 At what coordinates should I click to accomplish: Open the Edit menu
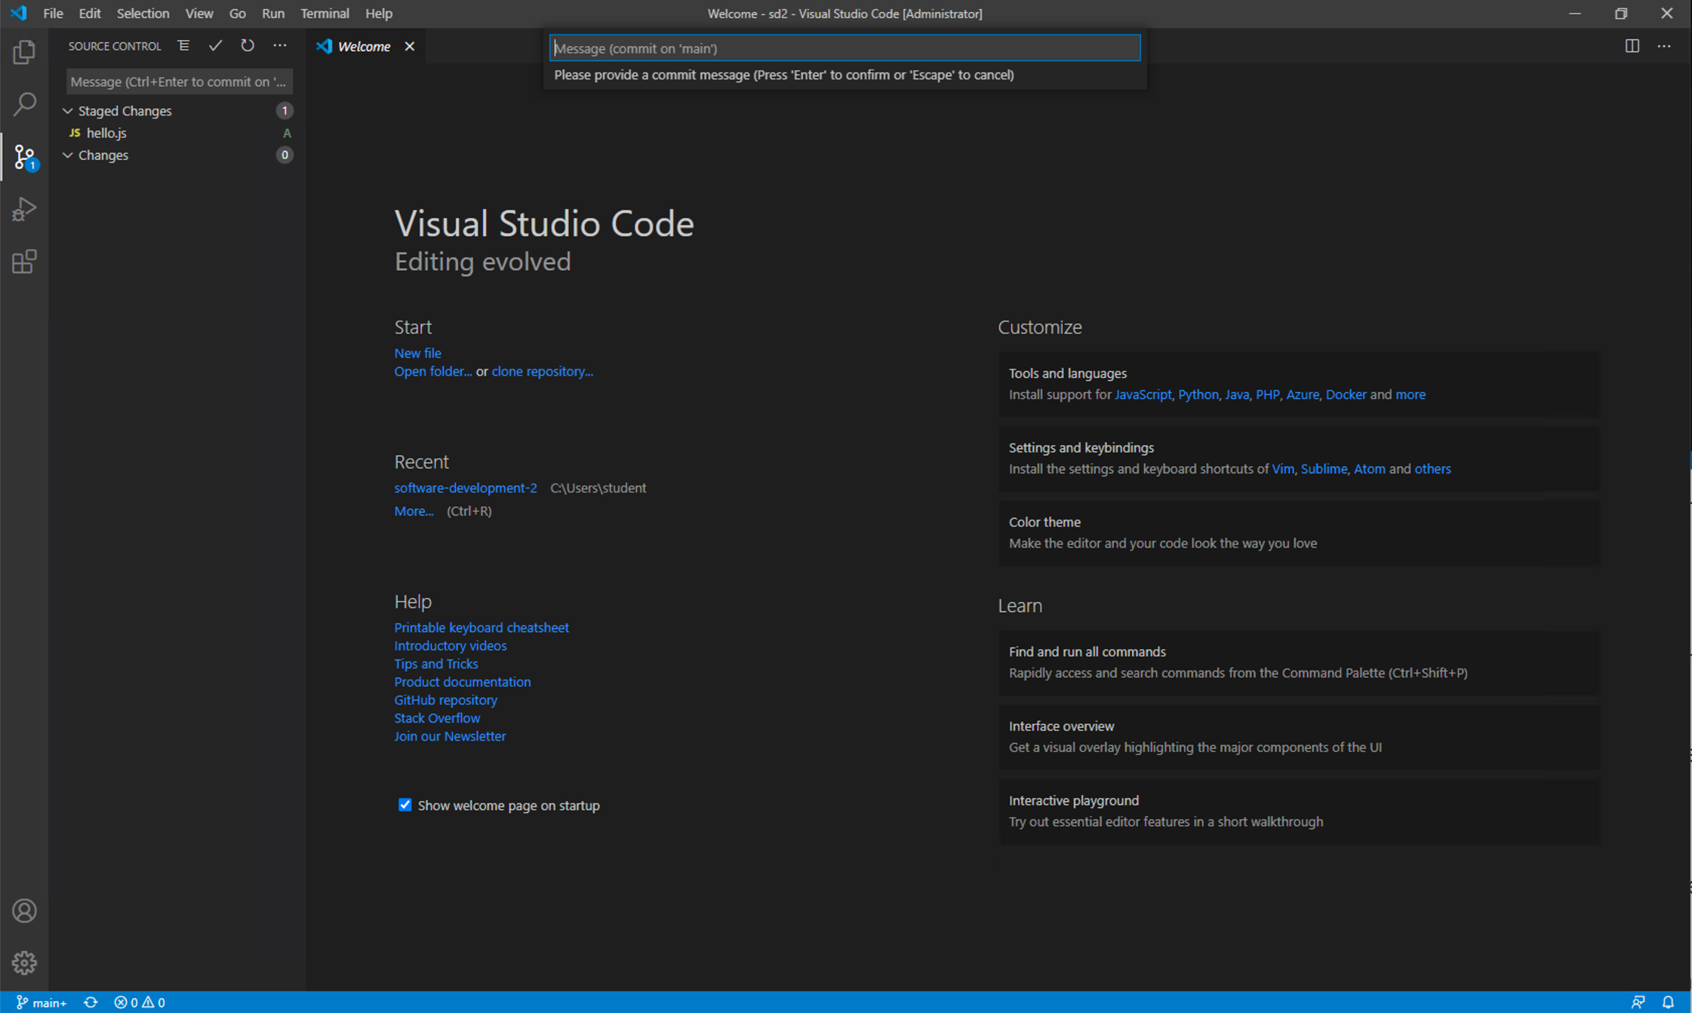pos(89,14)
